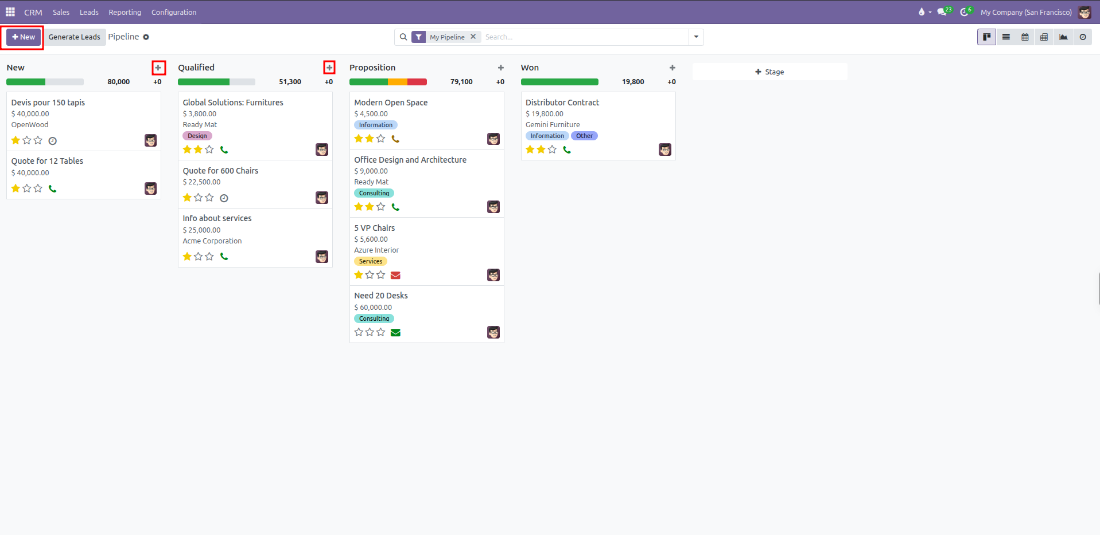Open the Pipeline settings gear
Screen dimensions: 1100x535
click(146, 37)
